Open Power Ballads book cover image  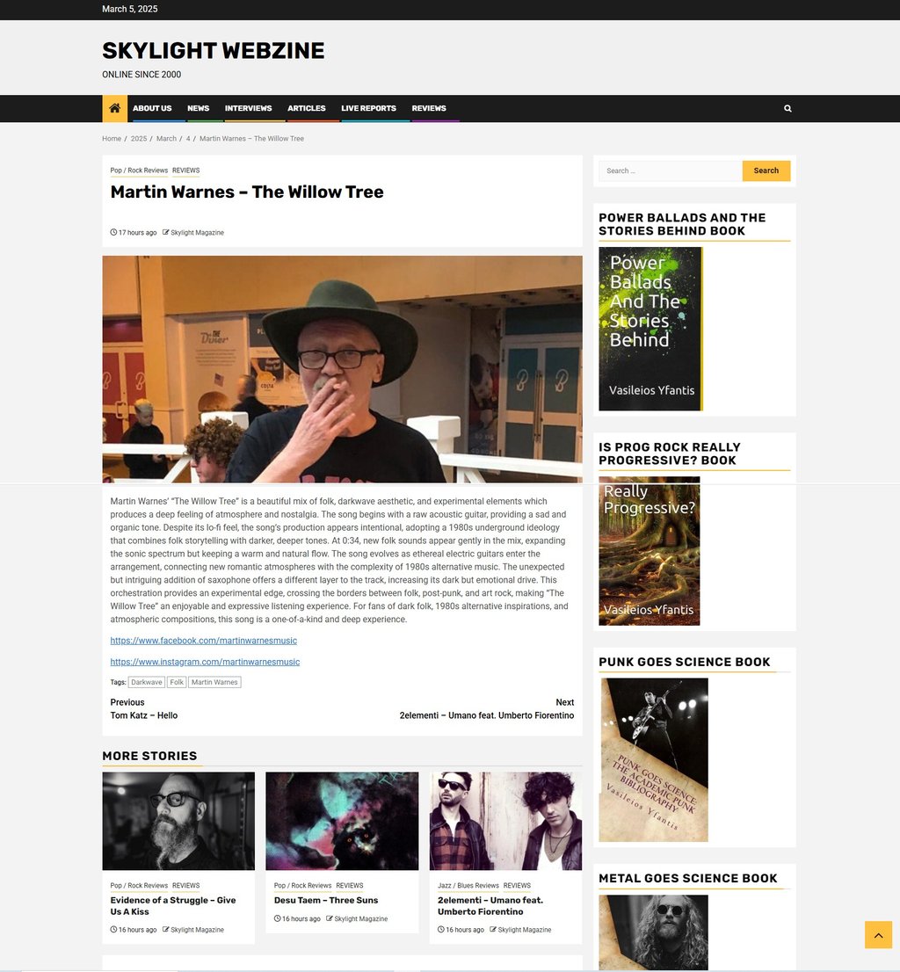point(650,329)
